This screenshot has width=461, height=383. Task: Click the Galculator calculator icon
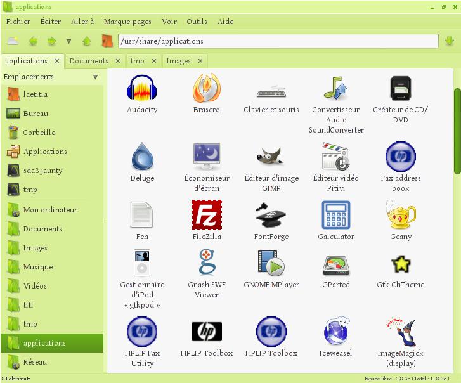(335, 215)
